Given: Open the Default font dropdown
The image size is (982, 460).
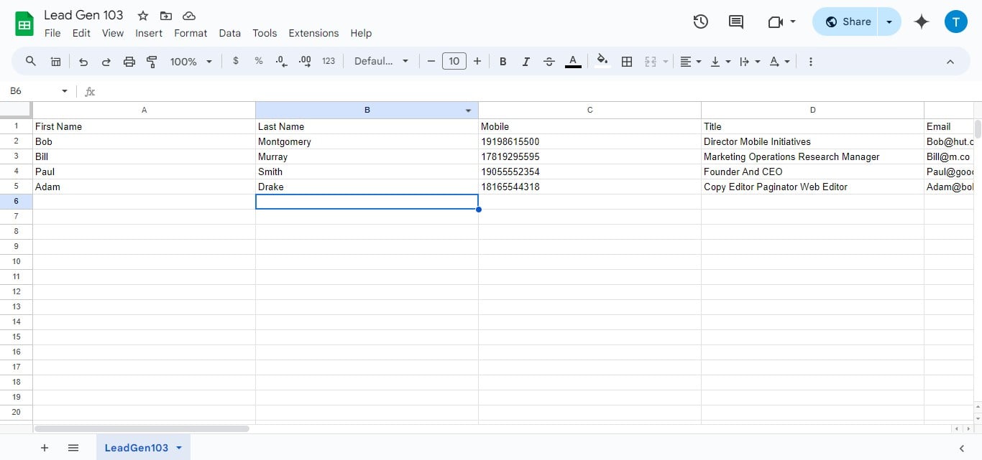Looking at the screenshot, I should pos(381,61).
